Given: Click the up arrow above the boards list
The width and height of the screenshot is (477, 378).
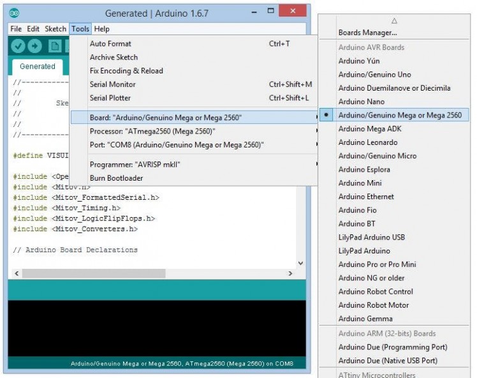Looking at the screenshot, I should (x=394, y=21).
